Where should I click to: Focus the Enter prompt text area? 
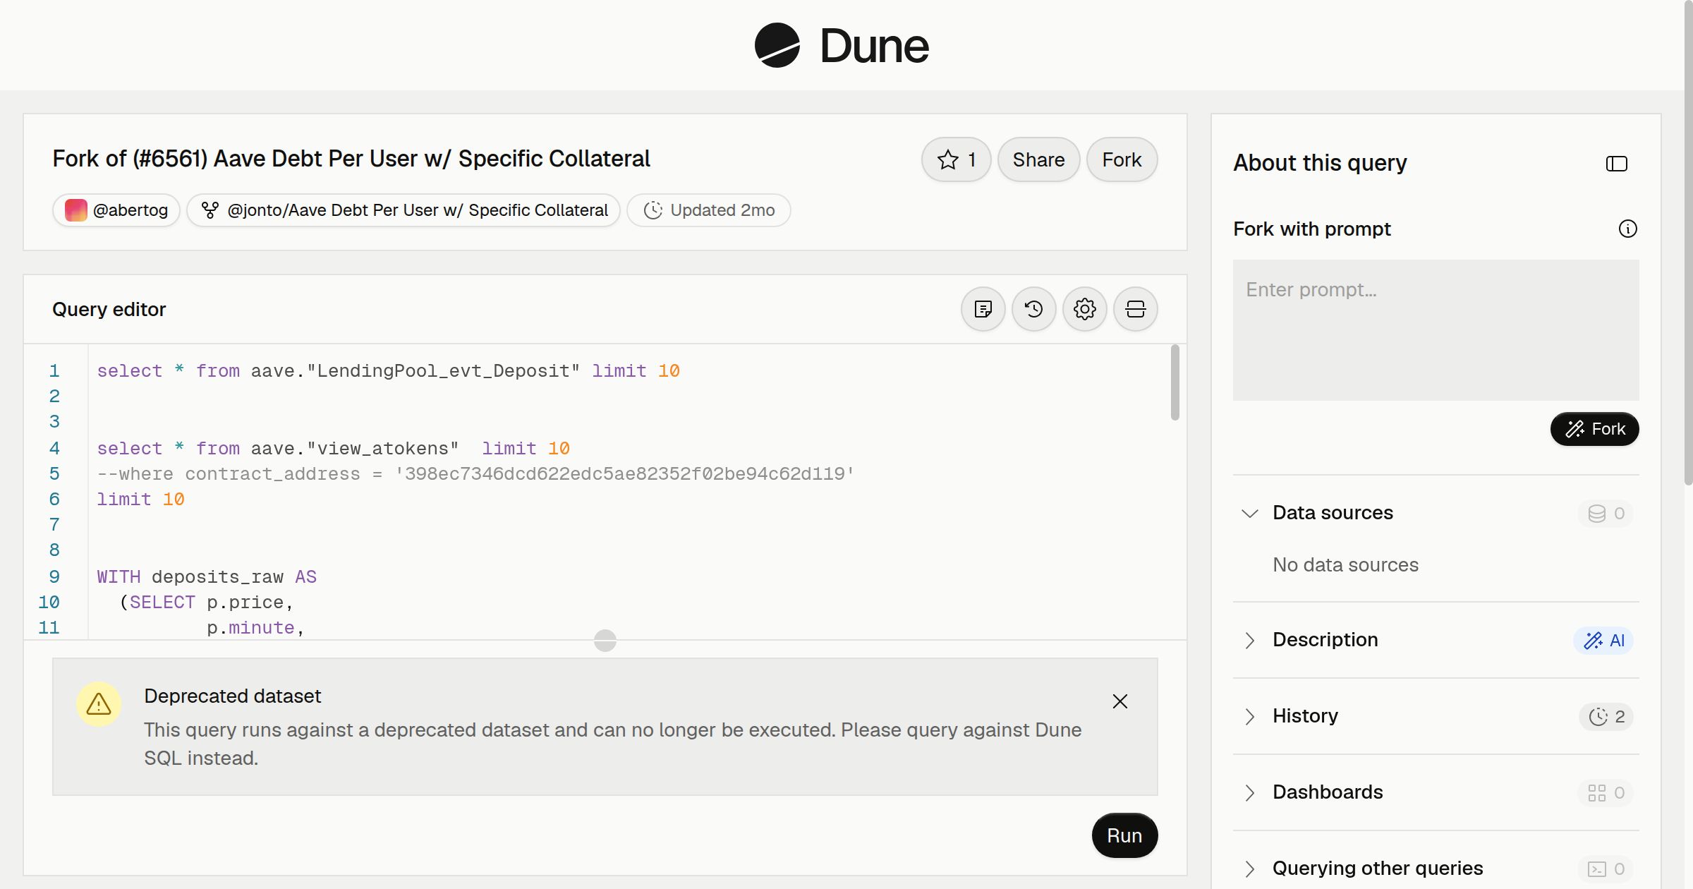[x=1436, y=330]
